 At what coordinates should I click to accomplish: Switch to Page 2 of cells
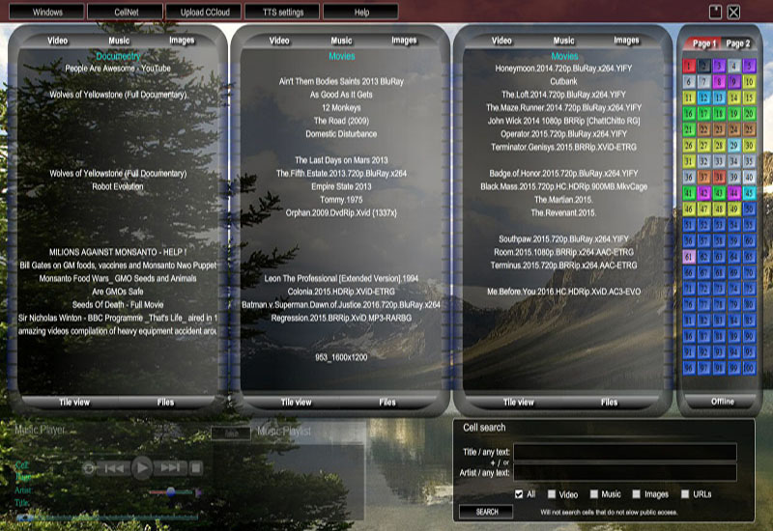coord(737,44)
